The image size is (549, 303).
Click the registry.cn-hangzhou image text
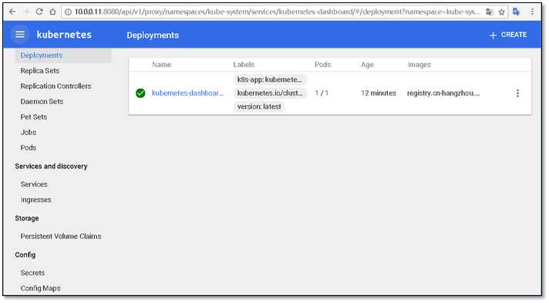443,93
